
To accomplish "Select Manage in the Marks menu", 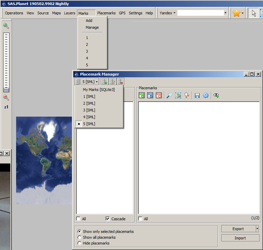I will point(92,27).
